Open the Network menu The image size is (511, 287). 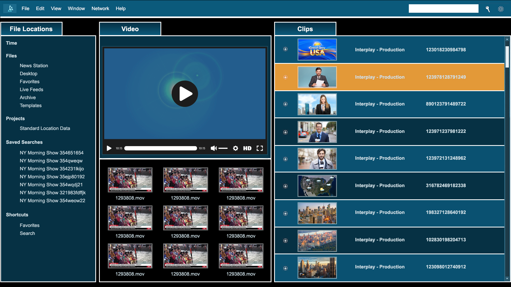(x=100, y=9)
